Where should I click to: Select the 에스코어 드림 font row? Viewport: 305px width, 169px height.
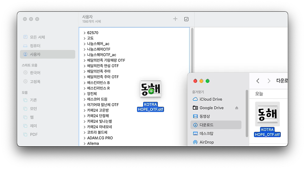134,99
